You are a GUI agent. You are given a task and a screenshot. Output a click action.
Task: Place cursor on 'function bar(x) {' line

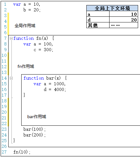click(x=45, y=78)
